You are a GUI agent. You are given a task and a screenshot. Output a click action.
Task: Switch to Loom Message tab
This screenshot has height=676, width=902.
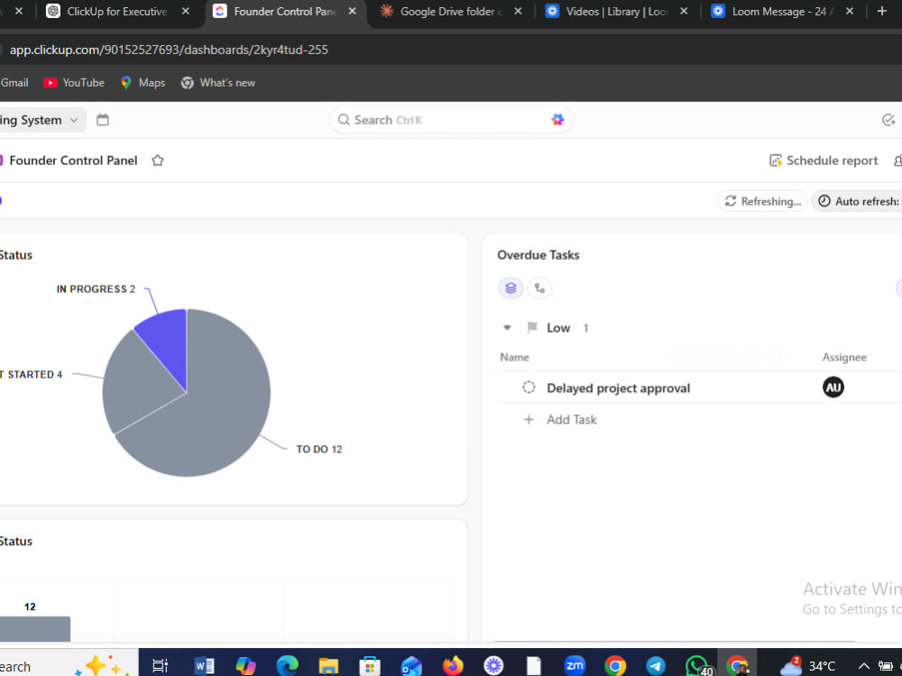pos(783,12)
